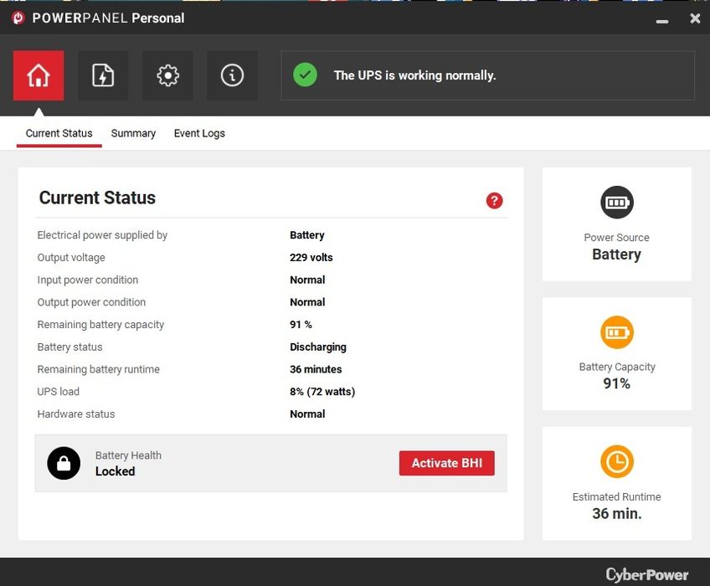Click "Normal" value for Hardware status
710x586 pixels.
point(307,414)
